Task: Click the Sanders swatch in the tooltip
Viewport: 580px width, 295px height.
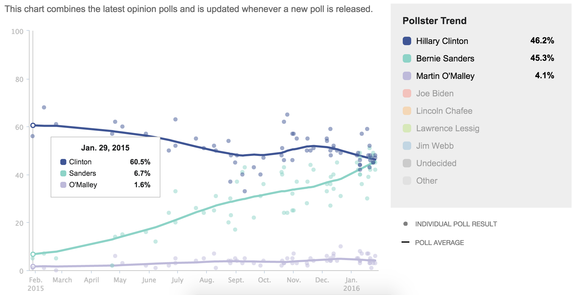Action: tap(63, 173)
